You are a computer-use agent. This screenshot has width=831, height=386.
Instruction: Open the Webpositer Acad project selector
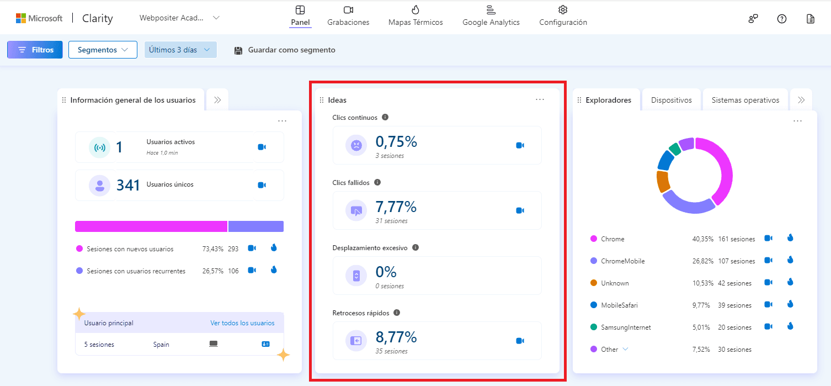tap(179, 18)
